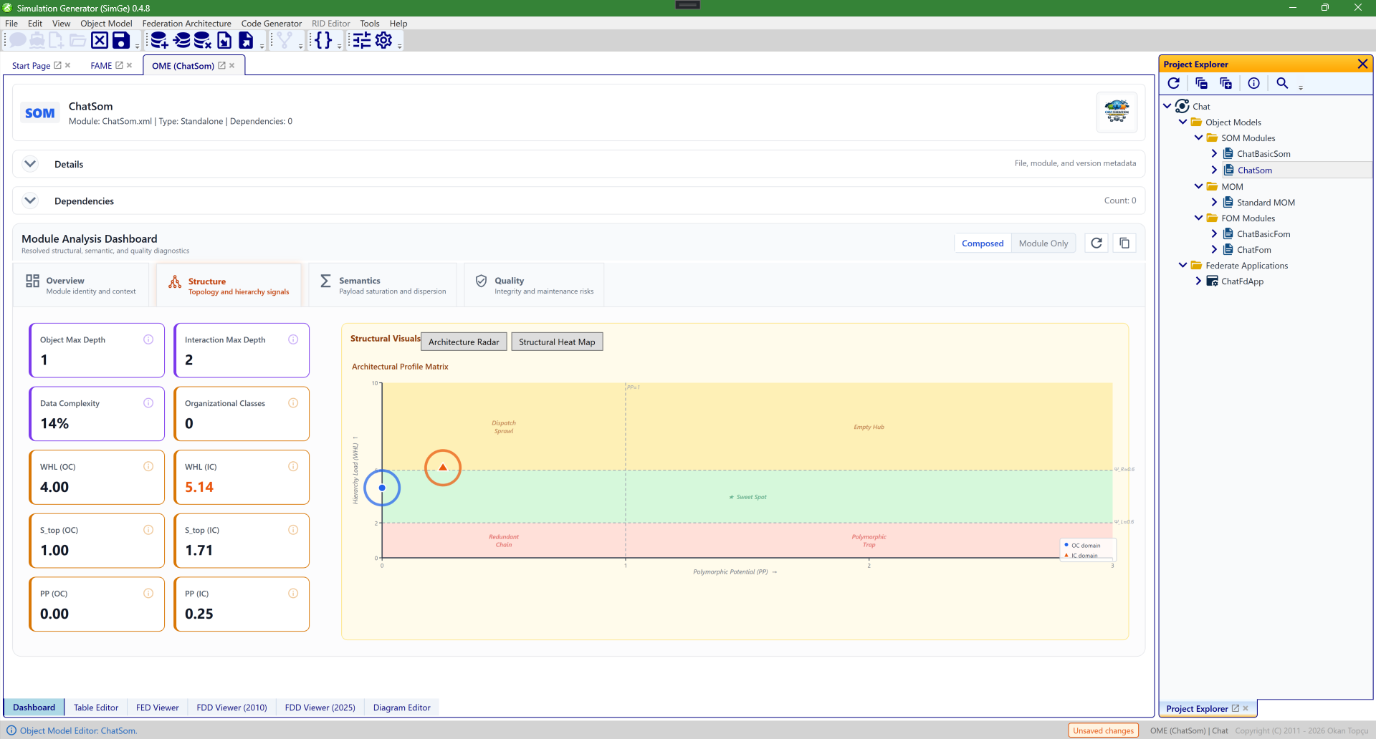The image size is (1376, 739).
Task: Expand the ChatFdApp node
Action: (1198, 281)
